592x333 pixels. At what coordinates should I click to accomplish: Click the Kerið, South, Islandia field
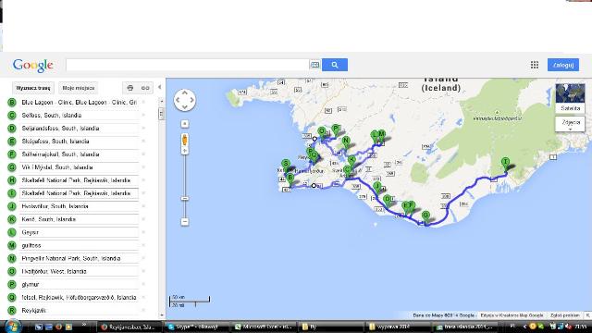point(80,219)
